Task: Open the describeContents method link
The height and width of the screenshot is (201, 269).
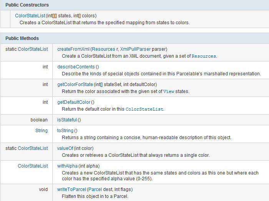Action: 76,66
